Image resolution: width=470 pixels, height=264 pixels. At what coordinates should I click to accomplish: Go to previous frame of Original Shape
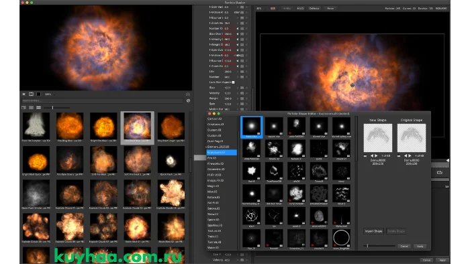pyautogui.click(x=406, y=155)
